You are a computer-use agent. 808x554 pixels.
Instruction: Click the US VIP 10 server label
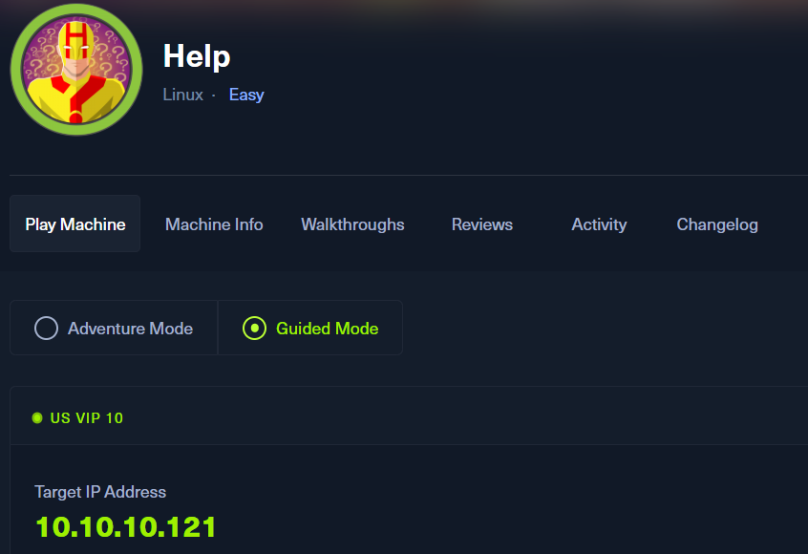(87, 418)
